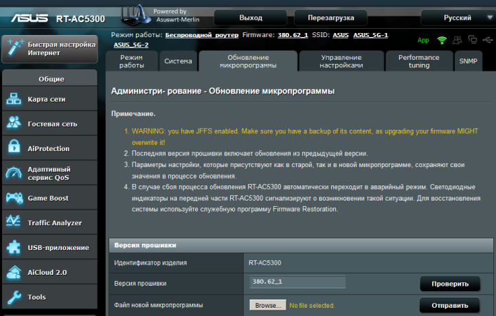Image resolution: width=496 pixels, height=316 pixels.
Task: Click the USB status icon
Action: 488,40
